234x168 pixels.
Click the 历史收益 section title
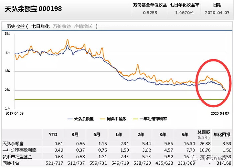[15, 26]
